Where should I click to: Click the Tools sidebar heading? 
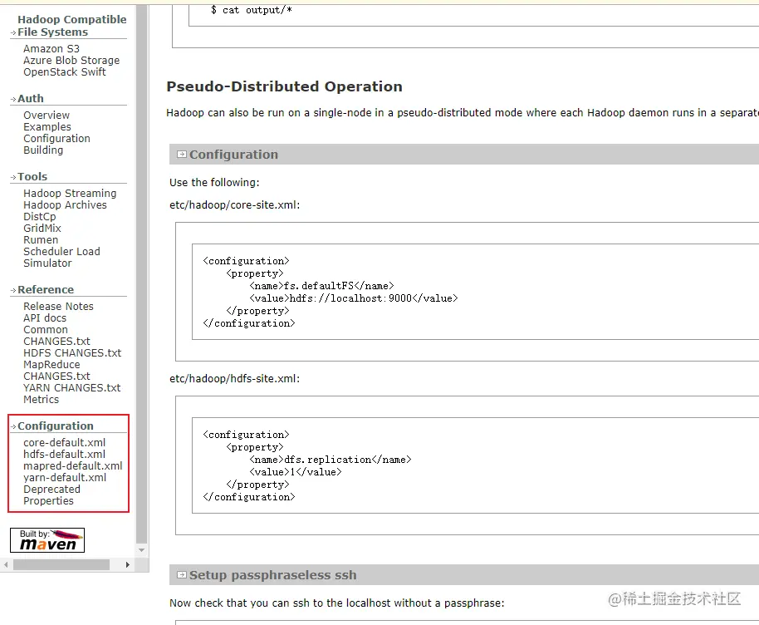[x=32, y=176]
